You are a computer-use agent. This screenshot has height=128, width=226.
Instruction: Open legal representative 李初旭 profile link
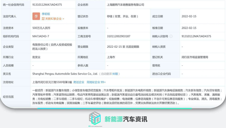pyautogui.click(x=46, y=14)
